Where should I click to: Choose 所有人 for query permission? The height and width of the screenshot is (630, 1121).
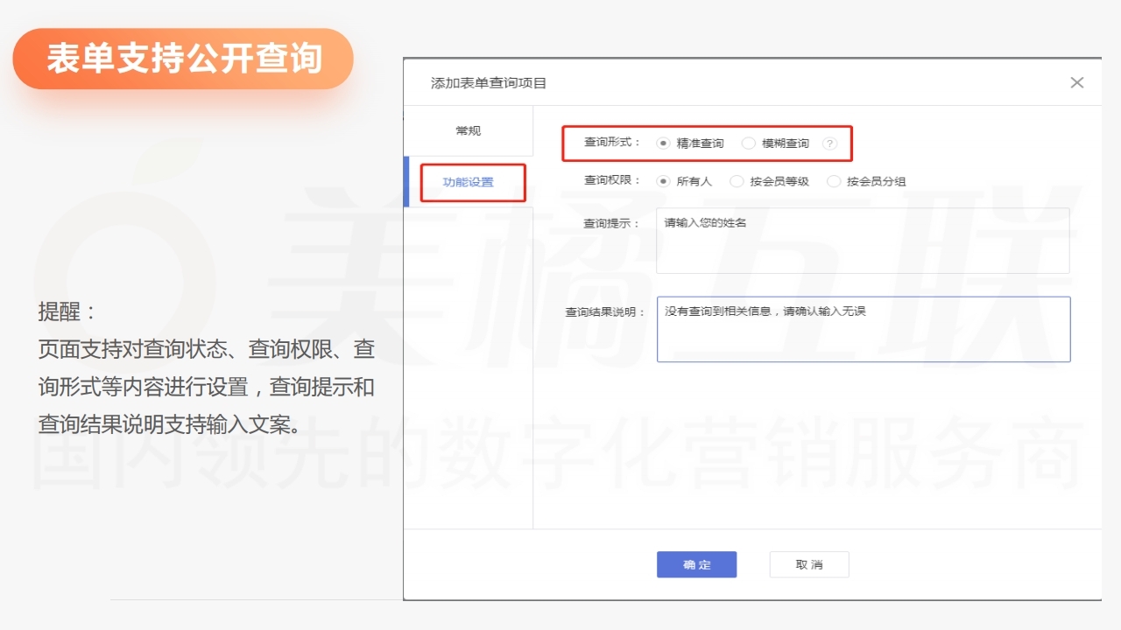click(x=684, y=182)
